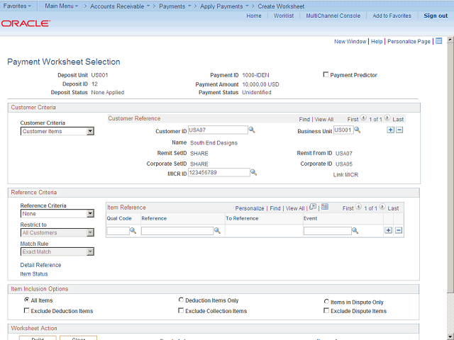The height and width of the screenshot is (340, 454).
Task: Click the Event field lookup icon
Action: (355, 231)
